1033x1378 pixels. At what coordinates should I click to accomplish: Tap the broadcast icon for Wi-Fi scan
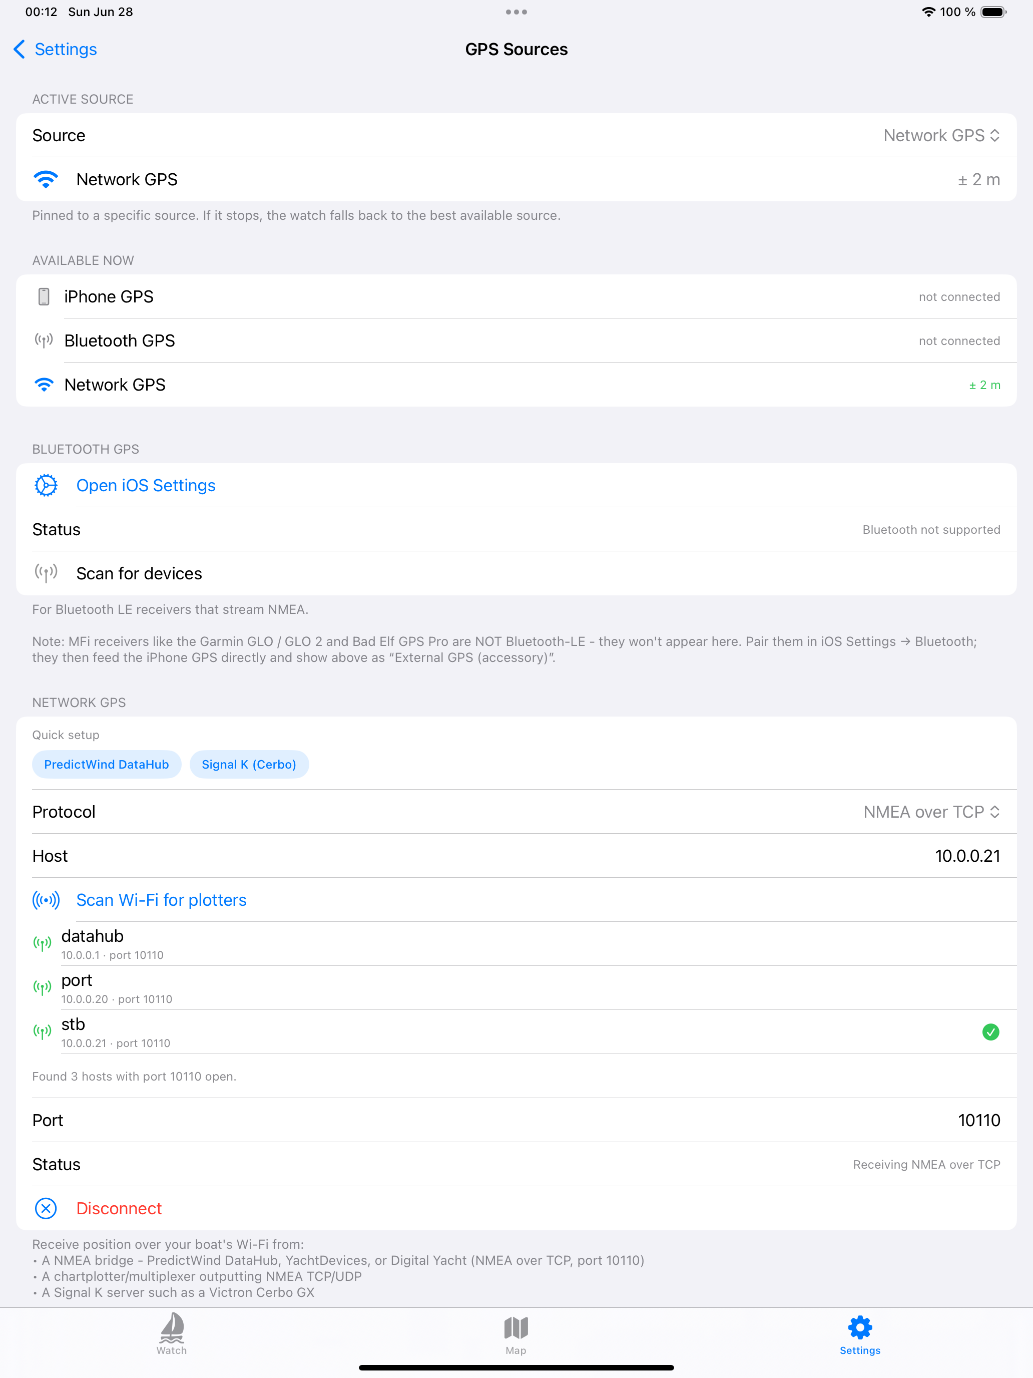click(x=46, y=900)
